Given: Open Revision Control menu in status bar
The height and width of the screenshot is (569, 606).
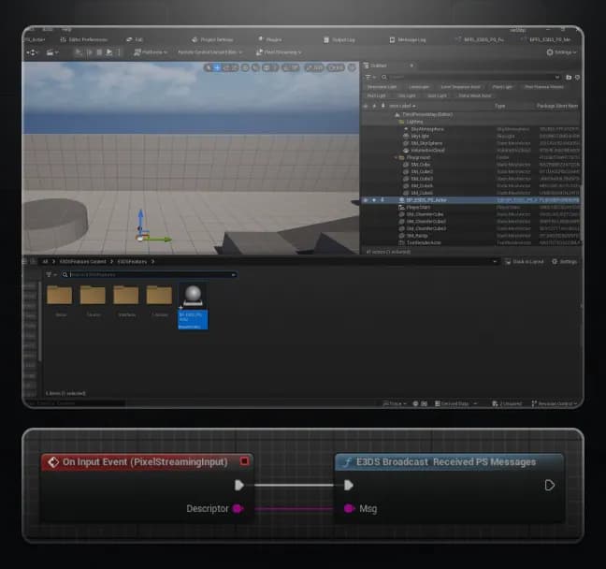Looking at the screenshot, I should (555, 404).
